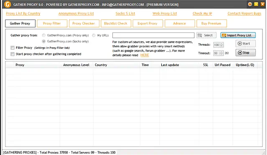Open Web Proxy List link
This screenshot has height=155, width=267.
165,13
